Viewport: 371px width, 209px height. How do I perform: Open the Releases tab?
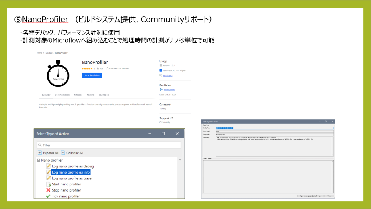(78, 95)
